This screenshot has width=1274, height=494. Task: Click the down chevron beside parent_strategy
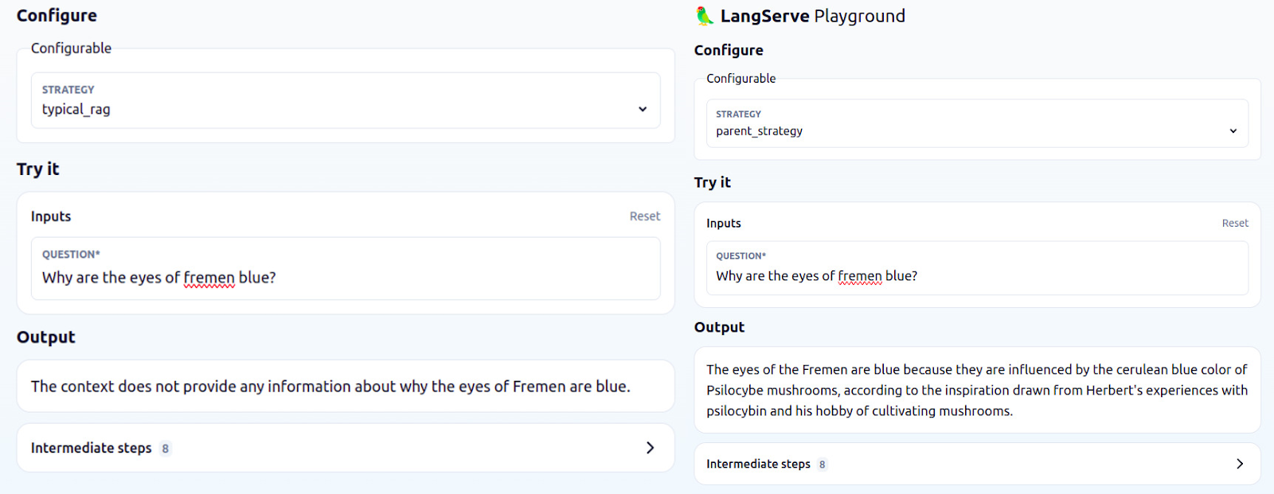tap(1233, 131)
